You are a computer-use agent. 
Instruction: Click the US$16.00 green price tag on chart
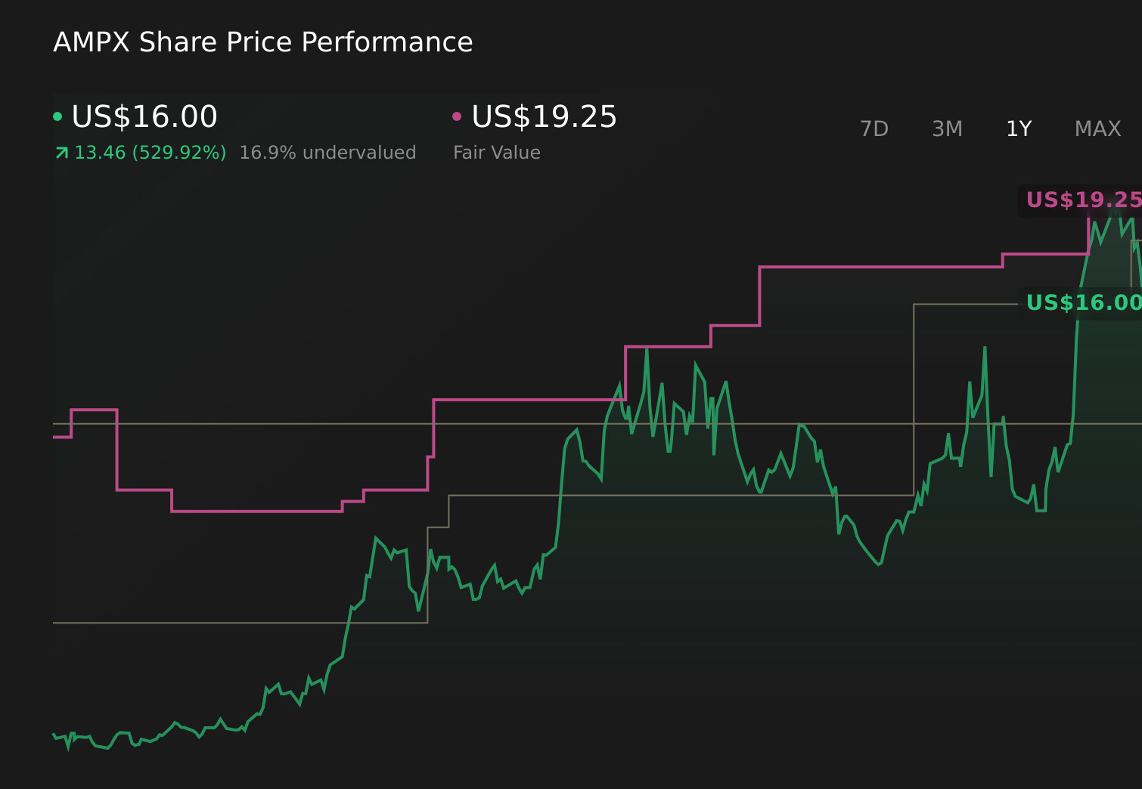1083,302
